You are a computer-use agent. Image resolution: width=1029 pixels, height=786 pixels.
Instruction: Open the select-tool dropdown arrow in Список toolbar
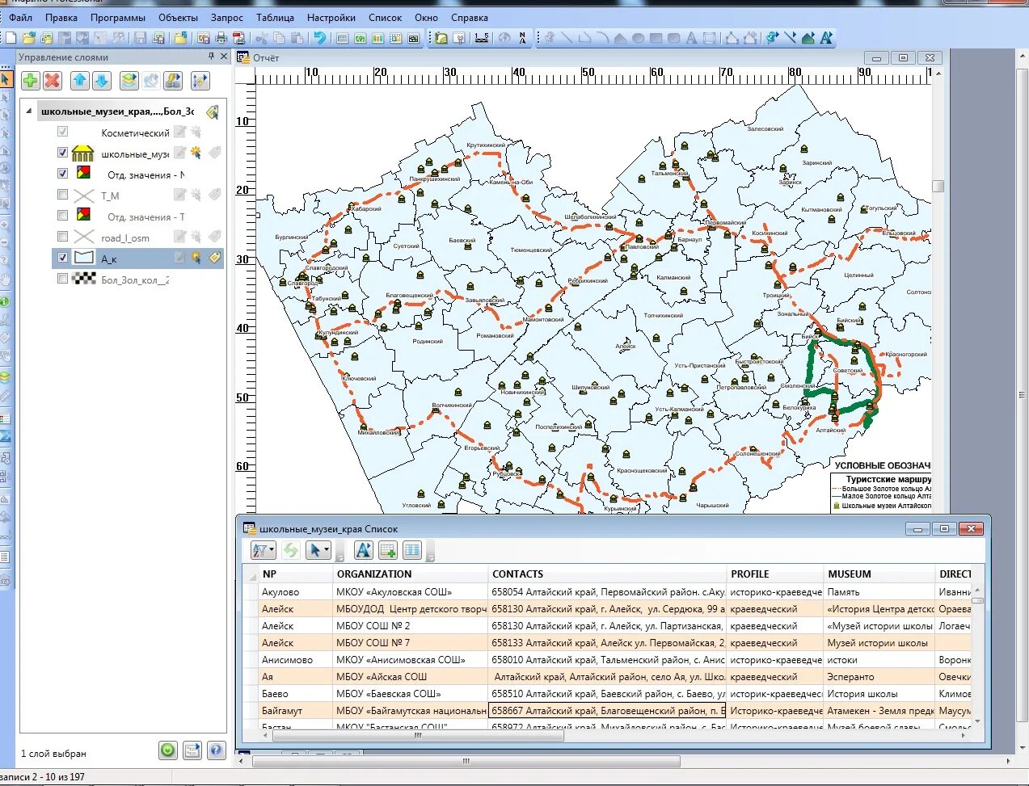327,550
